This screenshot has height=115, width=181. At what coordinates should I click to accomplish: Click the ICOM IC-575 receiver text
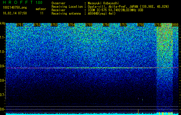tap(115, 10)
